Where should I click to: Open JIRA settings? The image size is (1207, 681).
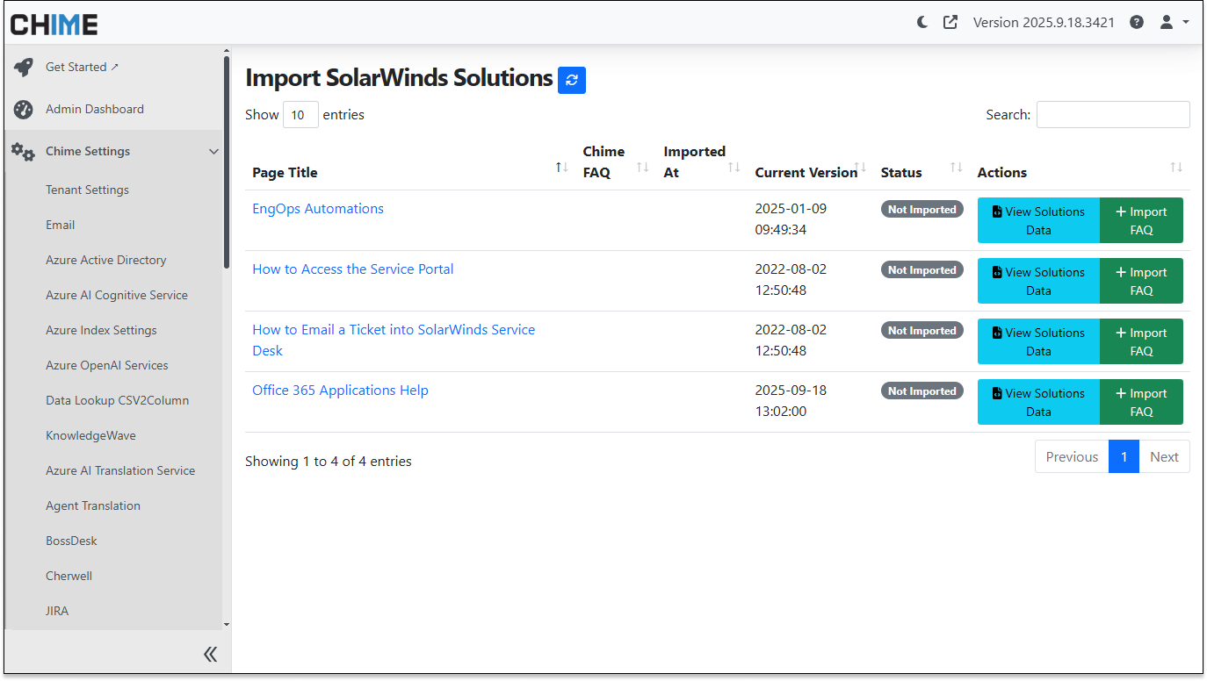click(x=57, y=611)
